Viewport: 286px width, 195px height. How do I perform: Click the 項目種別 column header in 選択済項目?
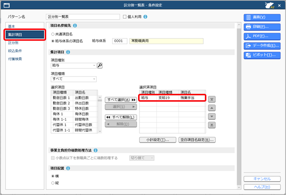pyautogui.click(x=148, y=92)
